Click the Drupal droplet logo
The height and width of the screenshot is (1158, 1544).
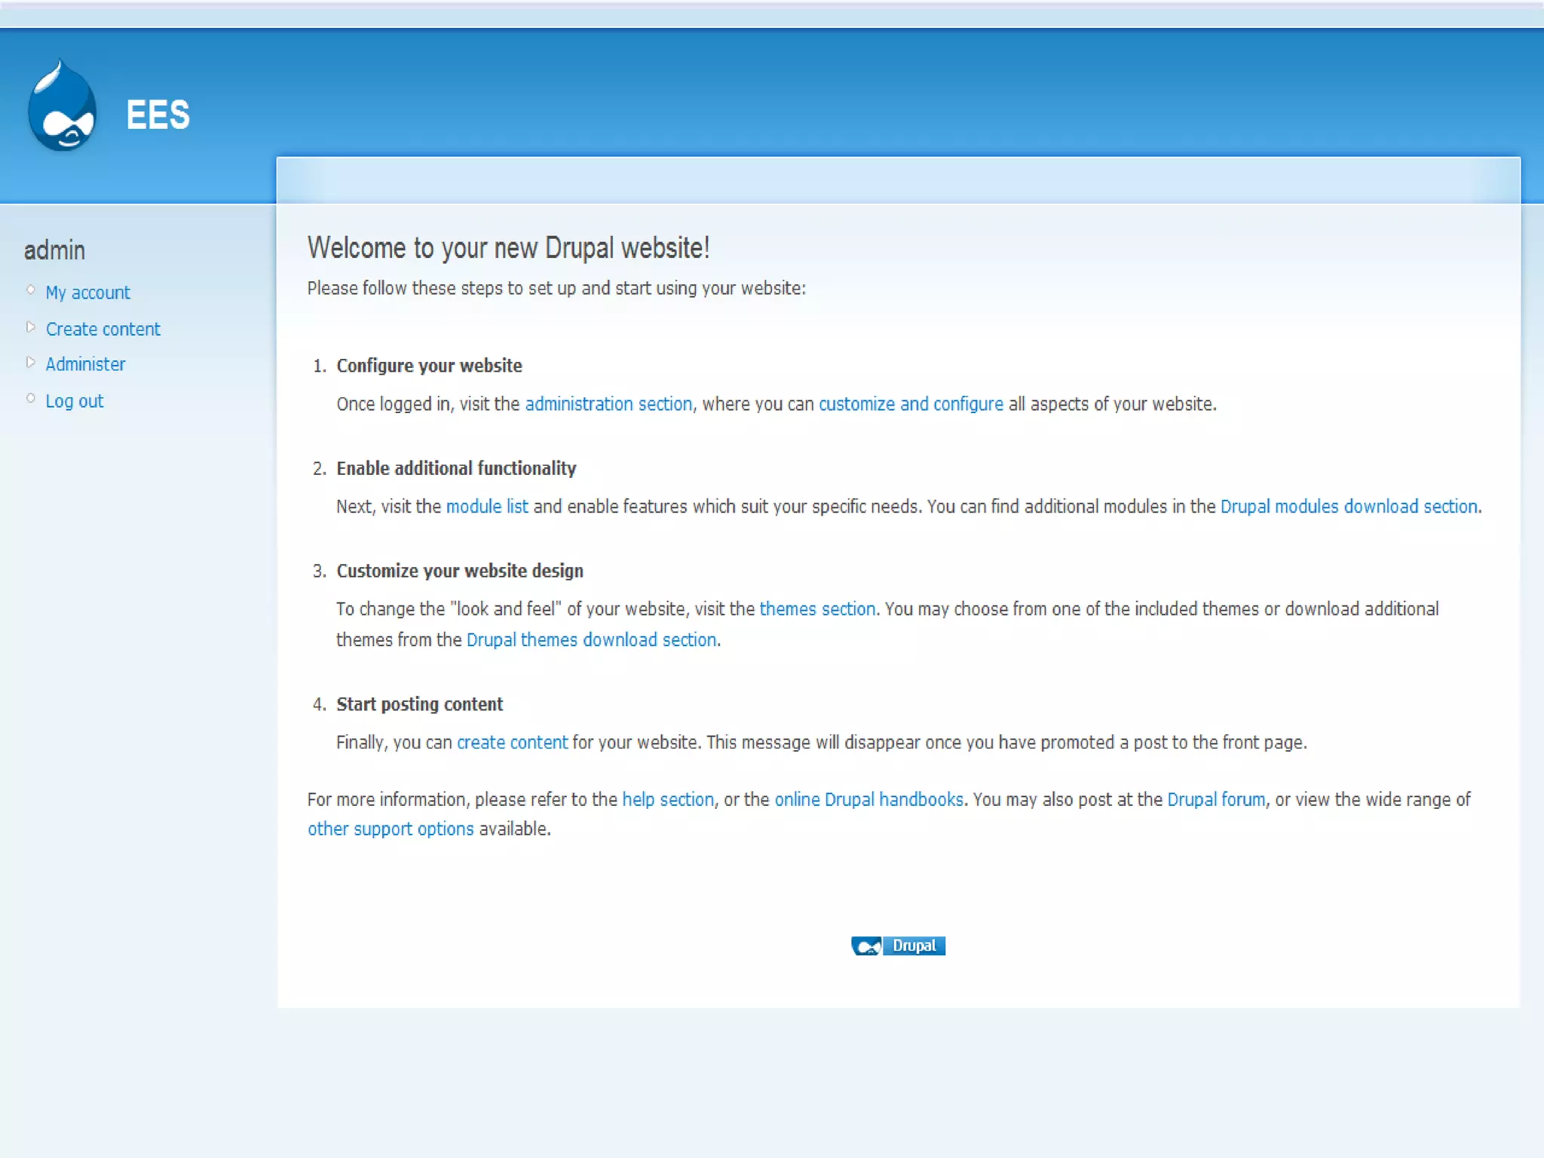pos(62,106)
